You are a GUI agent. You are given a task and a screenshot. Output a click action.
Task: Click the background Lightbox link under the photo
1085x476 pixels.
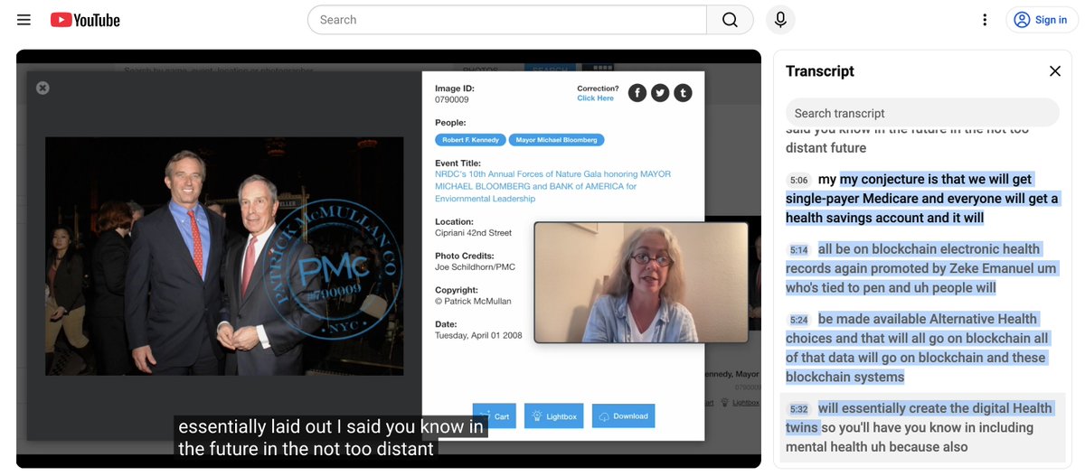click(746, 402)
